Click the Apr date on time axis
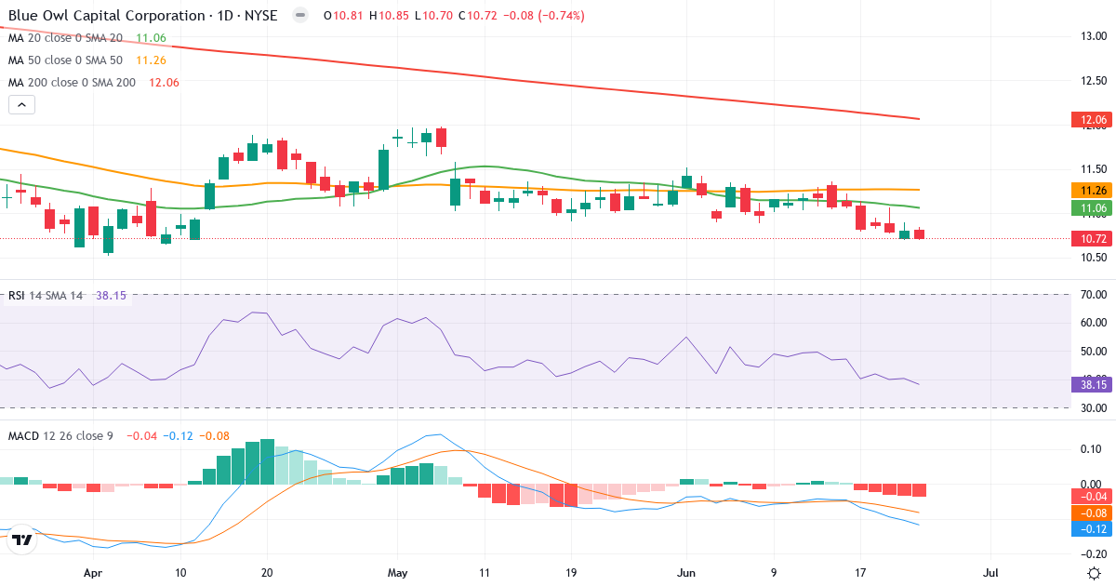Viewport: 1116px width, 586px height. coord(93,573)
